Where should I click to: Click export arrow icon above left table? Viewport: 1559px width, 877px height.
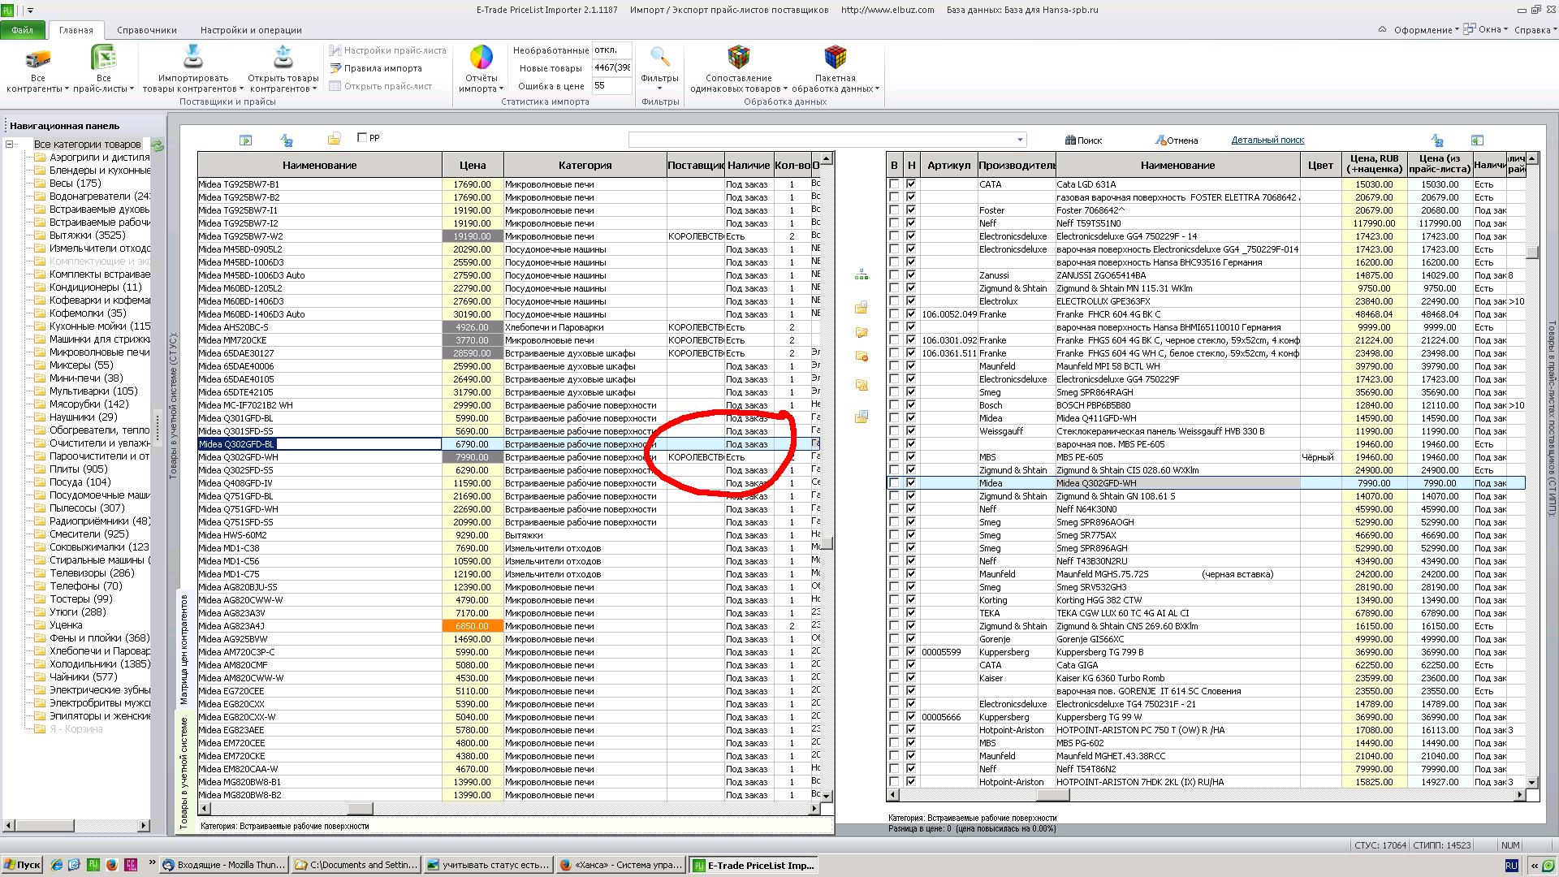245,140
